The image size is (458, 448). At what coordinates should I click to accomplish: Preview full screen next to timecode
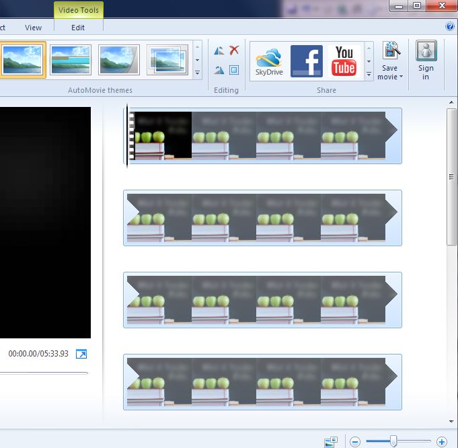coord(81,354)
